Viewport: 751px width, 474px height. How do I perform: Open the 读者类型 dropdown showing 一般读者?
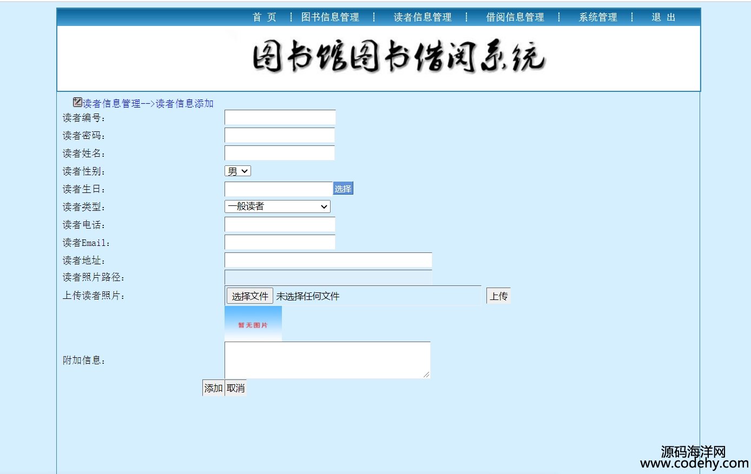coord(277,206)
